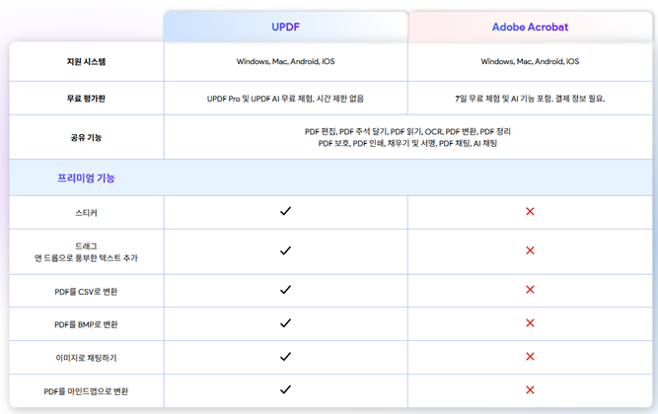
Task: Select the PDF를 CSV로 변환 label
Action: click(86, 292)
